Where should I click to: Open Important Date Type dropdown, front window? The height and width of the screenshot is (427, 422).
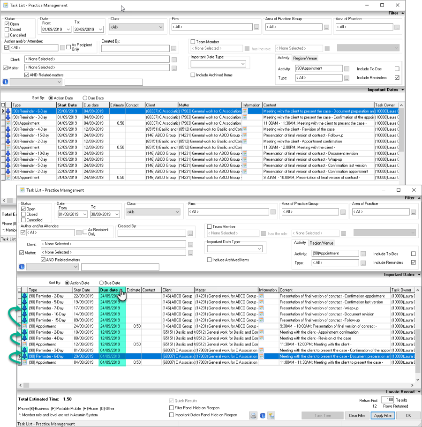pyautogui.click(x=259, y=248)
